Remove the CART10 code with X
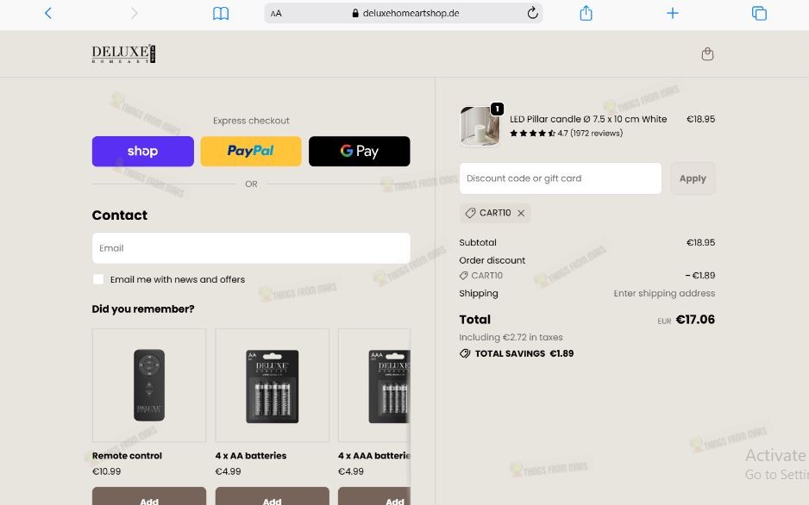Viewport: 809px width, 505px height. click(521, 213)
